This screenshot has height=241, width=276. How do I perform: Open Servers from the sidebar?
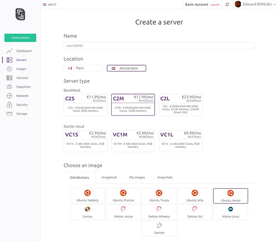point(22,60)
